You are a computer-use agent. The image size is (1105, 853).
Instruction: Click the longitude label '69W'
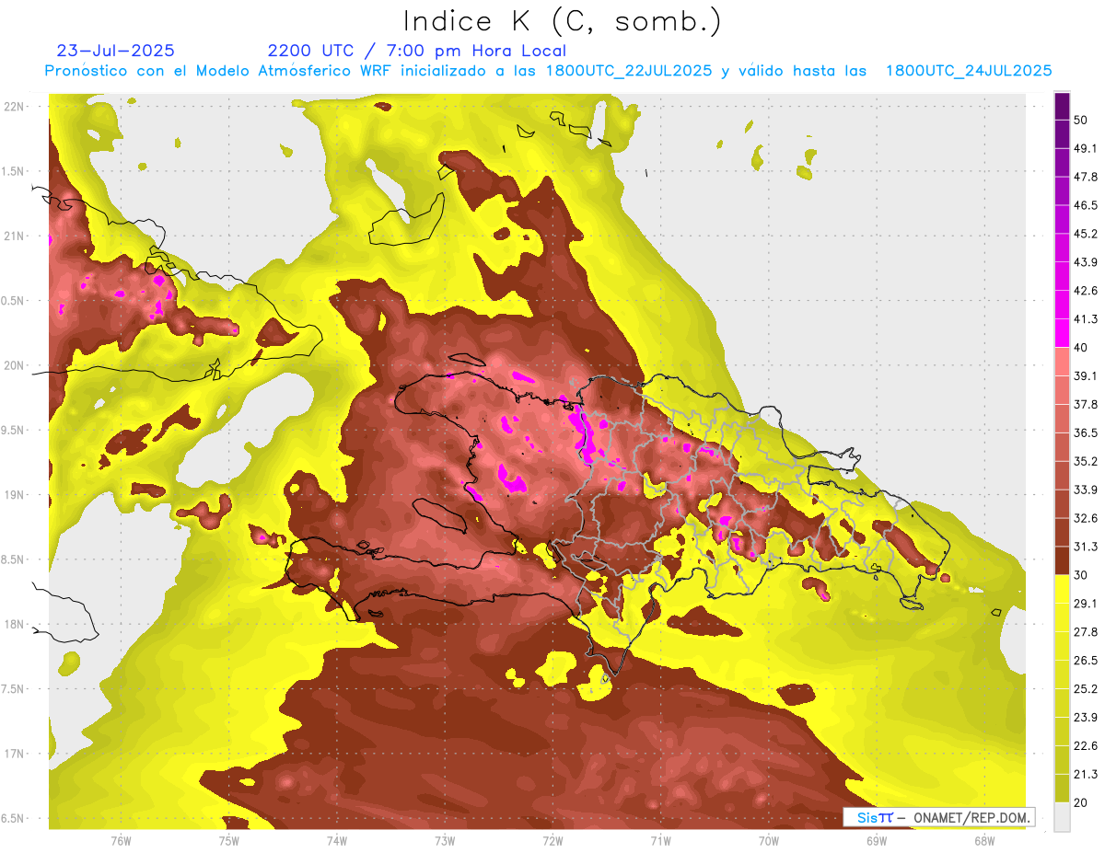[x=876, y=840]
